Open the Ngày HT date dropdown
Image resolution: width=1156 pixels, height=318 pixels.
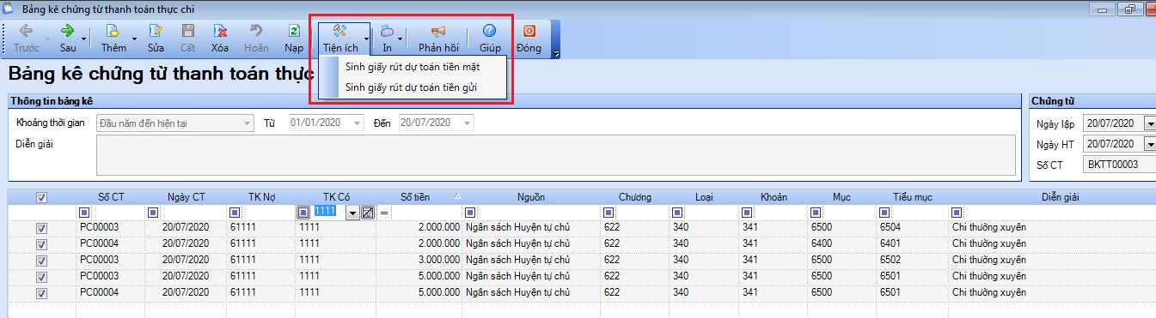(x=1150, y=144)
